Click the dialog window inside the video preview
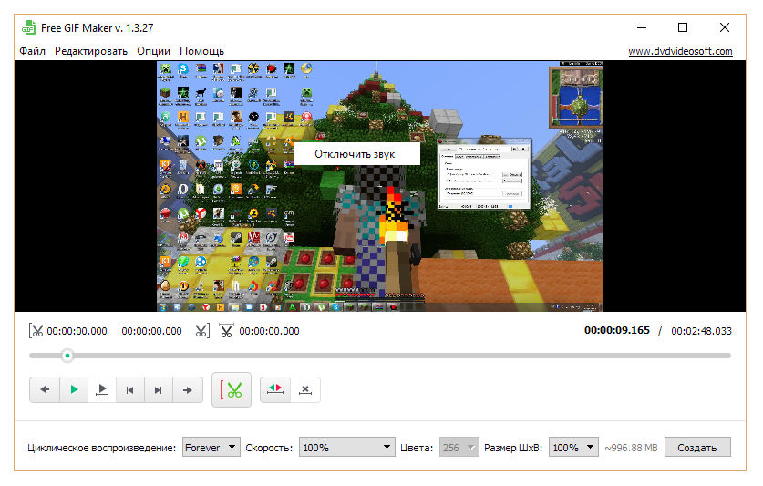This screenshot has height=486, width=763. click(484, 174)
